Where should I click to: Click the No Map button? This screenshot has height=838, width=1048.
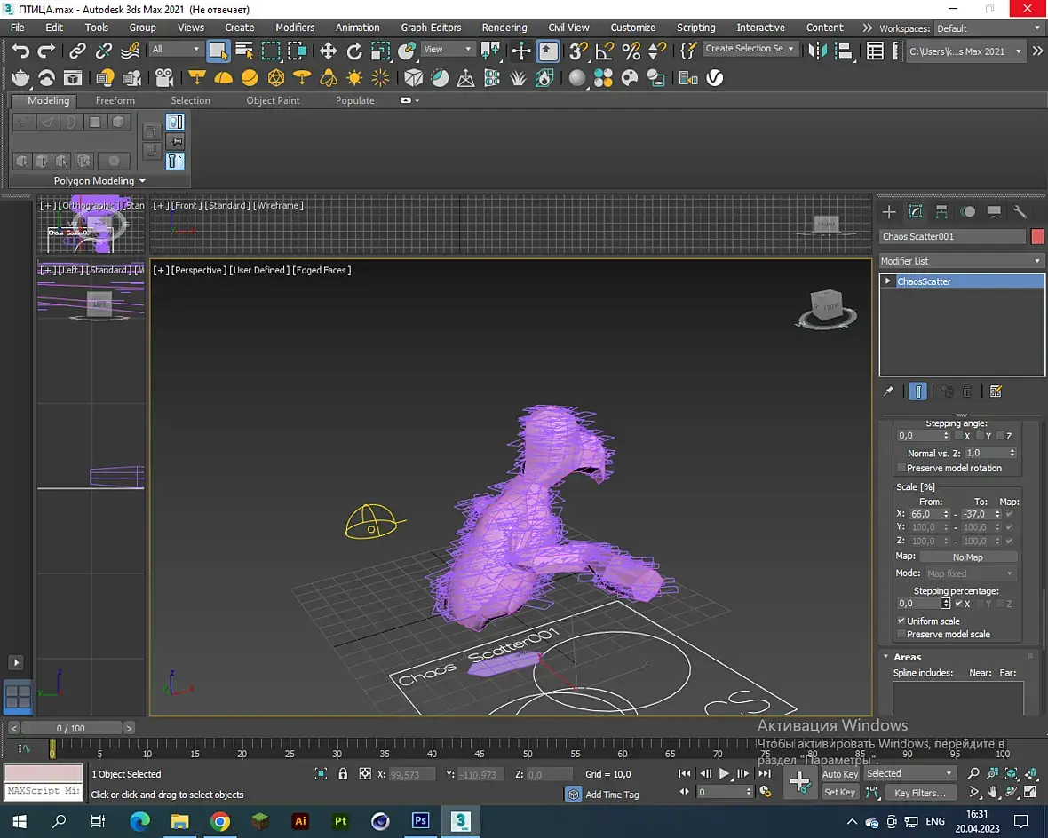[967, 557]
